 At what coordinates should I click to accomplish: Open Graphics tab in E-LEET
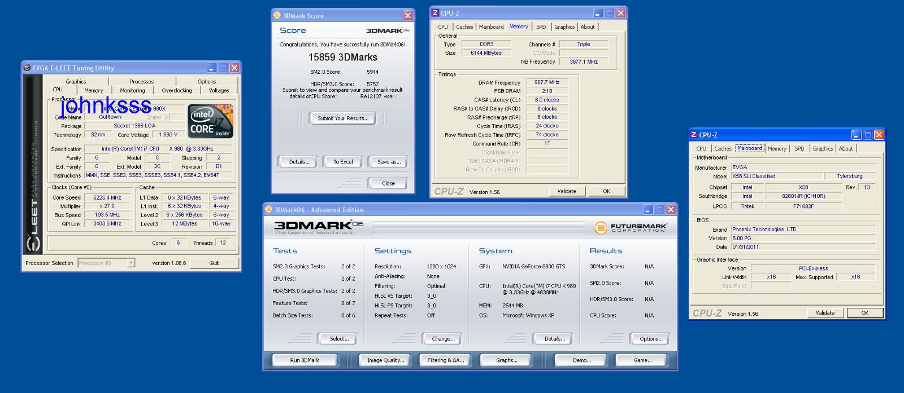coord(76,81)
